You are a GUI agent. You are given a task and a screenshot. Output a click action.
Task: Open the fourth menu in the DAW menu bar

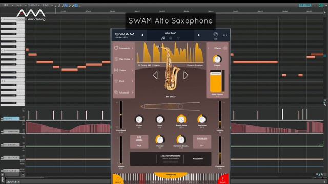tap(46, 5)
